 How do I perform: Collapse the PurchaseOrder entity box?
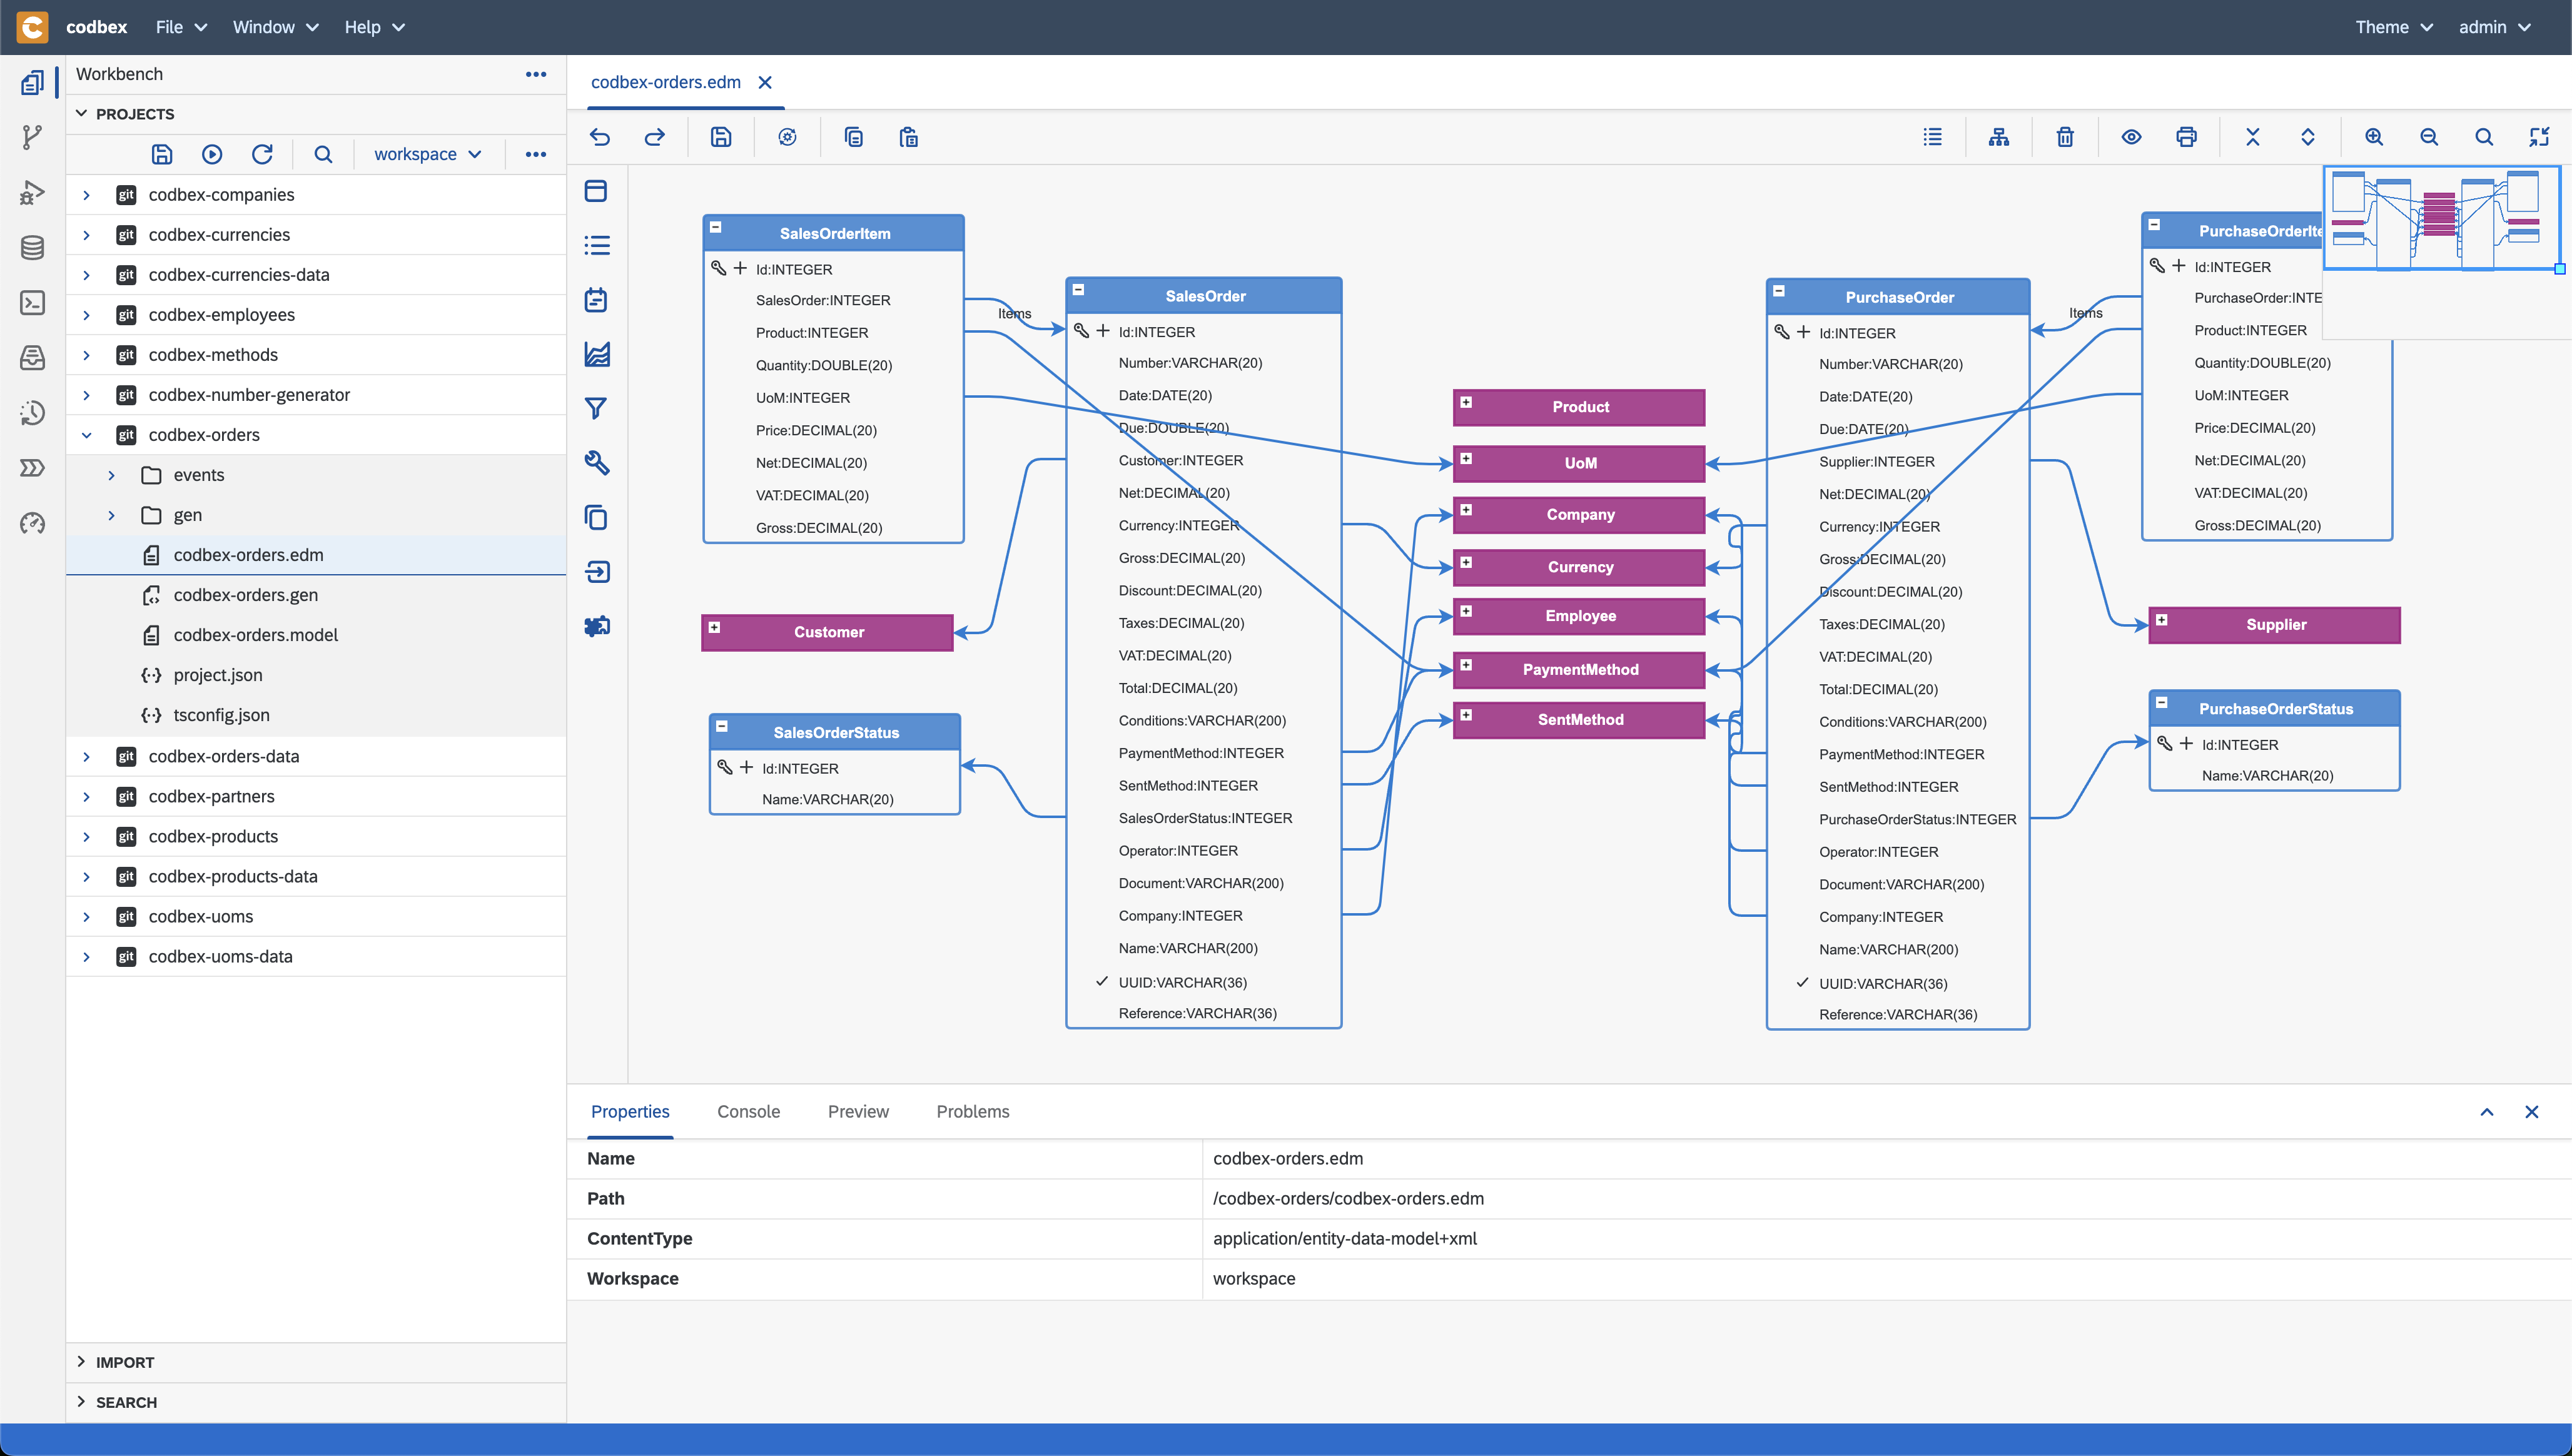1779,291
